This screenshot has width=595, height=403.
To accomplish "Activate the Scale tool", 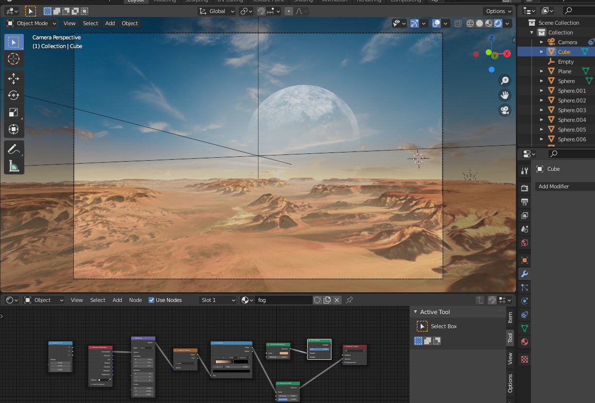I will pos(14,113).
